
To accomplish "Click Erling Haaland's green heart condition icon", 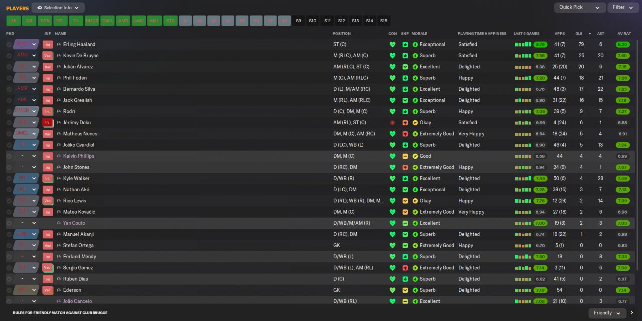I will [392, 44].
